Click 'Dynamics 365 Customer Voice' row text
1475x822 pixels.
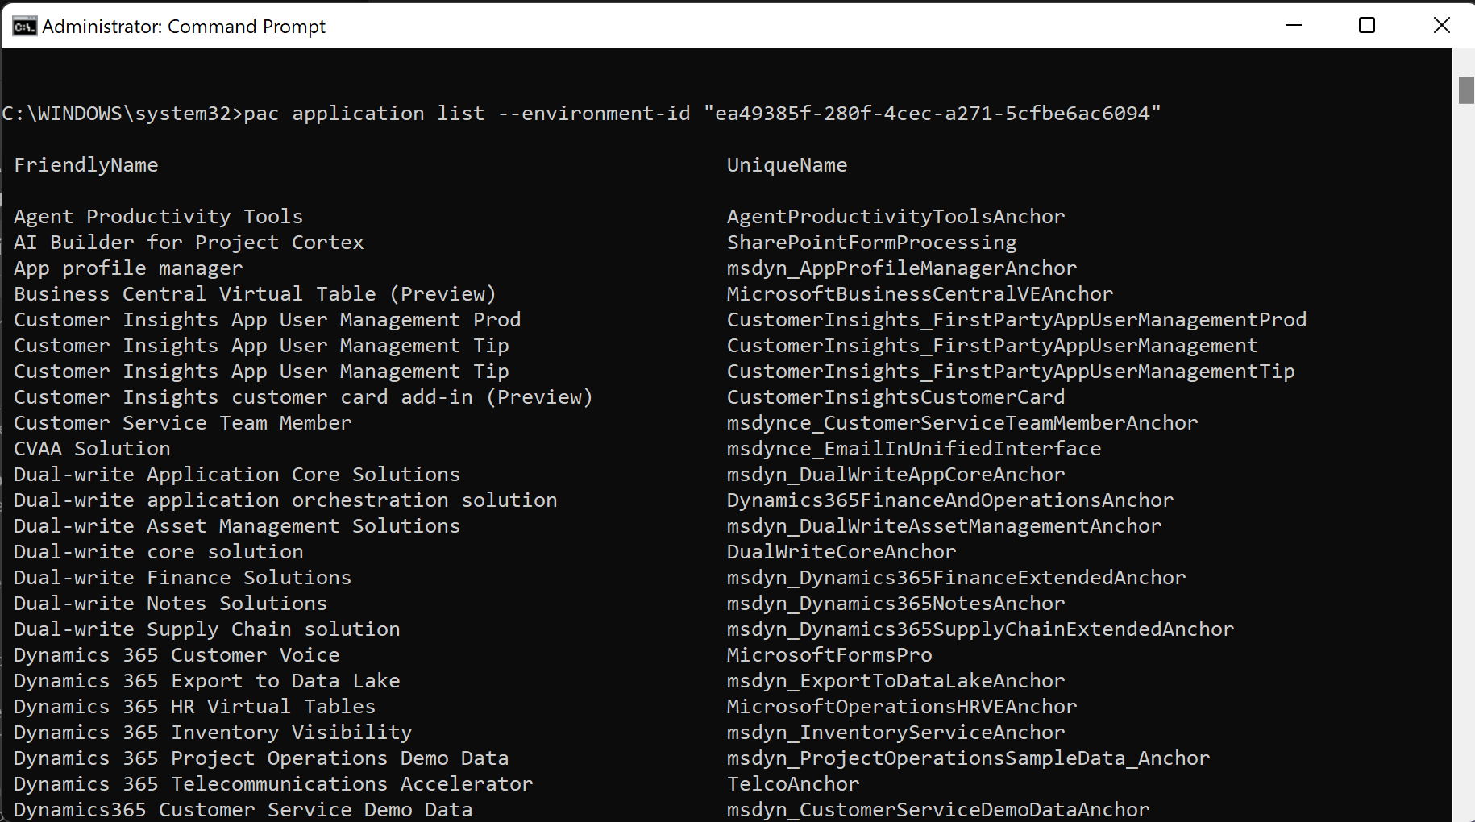pos(177,655)
